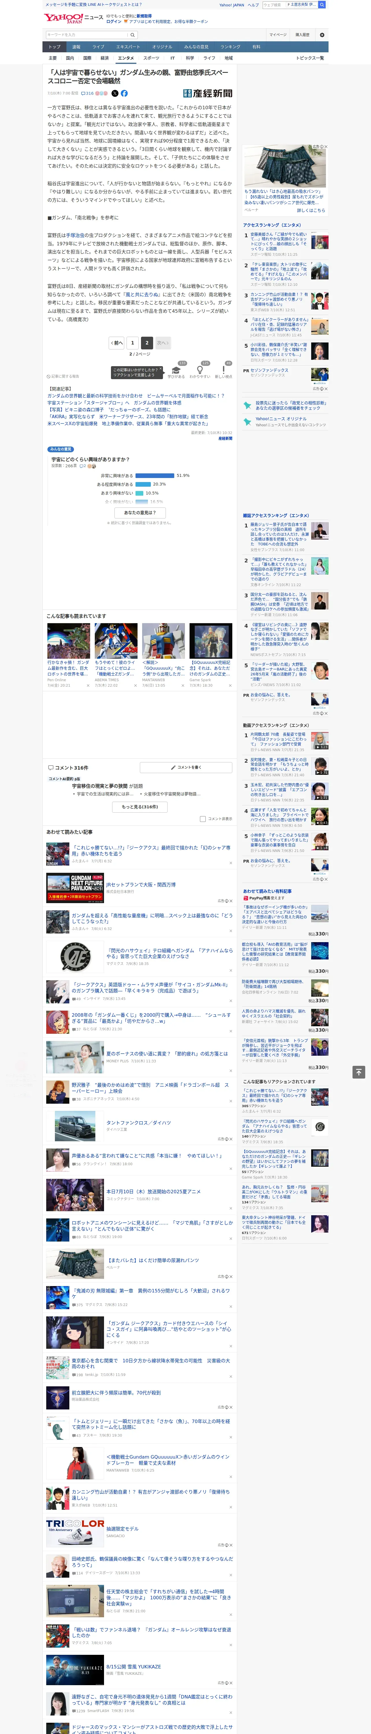The image size is (371, 1734).
Task: Share the article on X
Action: click(x=115, y=94)
